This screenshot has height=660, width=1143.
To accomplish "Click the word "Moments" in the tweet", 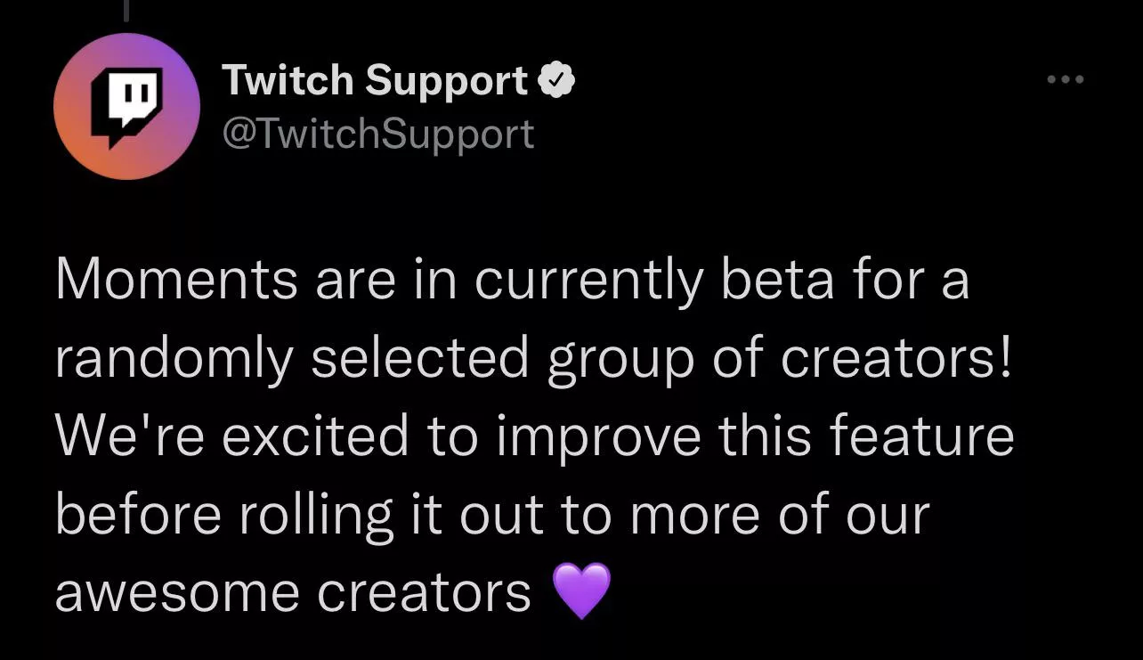I will (176, 280).
